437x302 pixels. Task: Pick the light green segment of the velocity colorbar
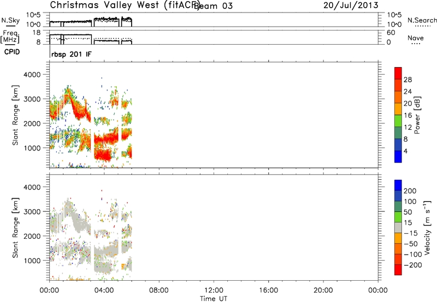click(x=398, y=217)
